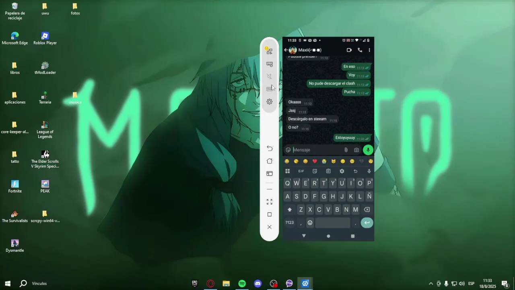
Task: Toggle the shift key on phone keyboard
Action: (289, 210)
